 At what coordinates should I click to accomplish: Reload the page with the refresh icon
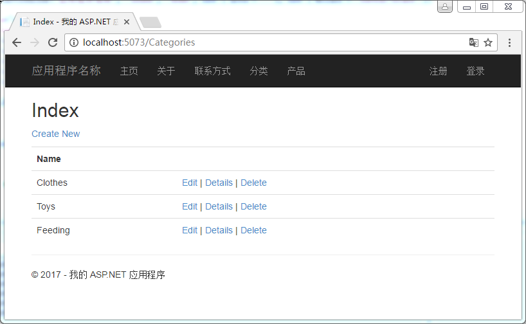tap(53, 42)
